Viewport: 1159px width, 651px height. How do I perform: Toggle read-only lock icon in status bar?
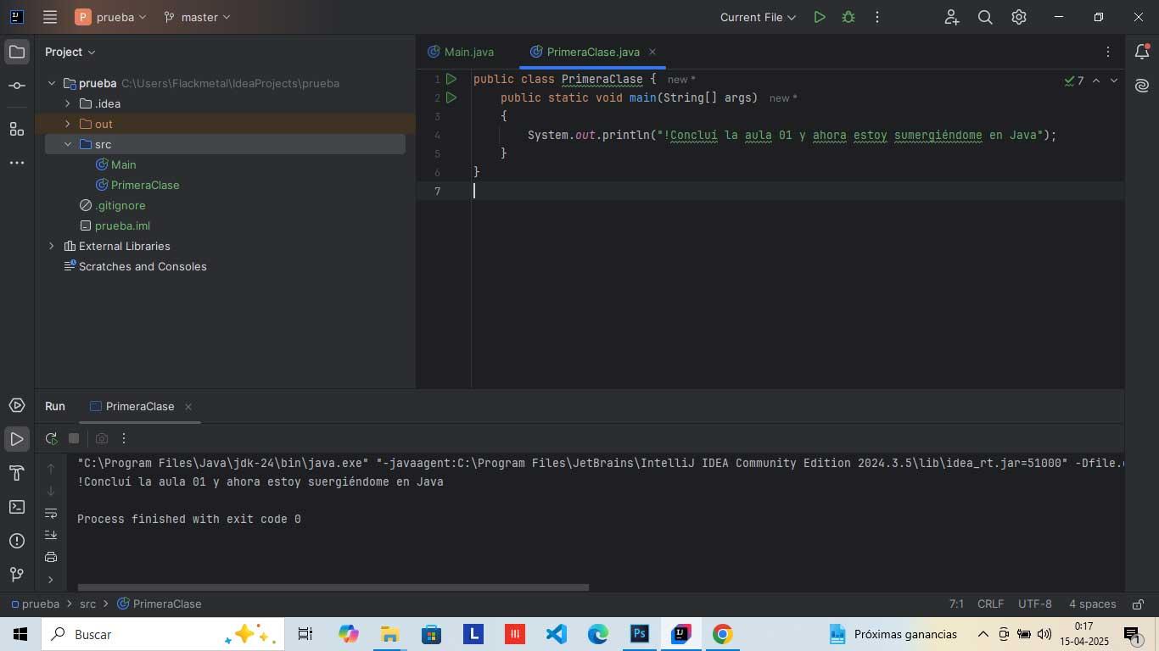[1136, 604]
